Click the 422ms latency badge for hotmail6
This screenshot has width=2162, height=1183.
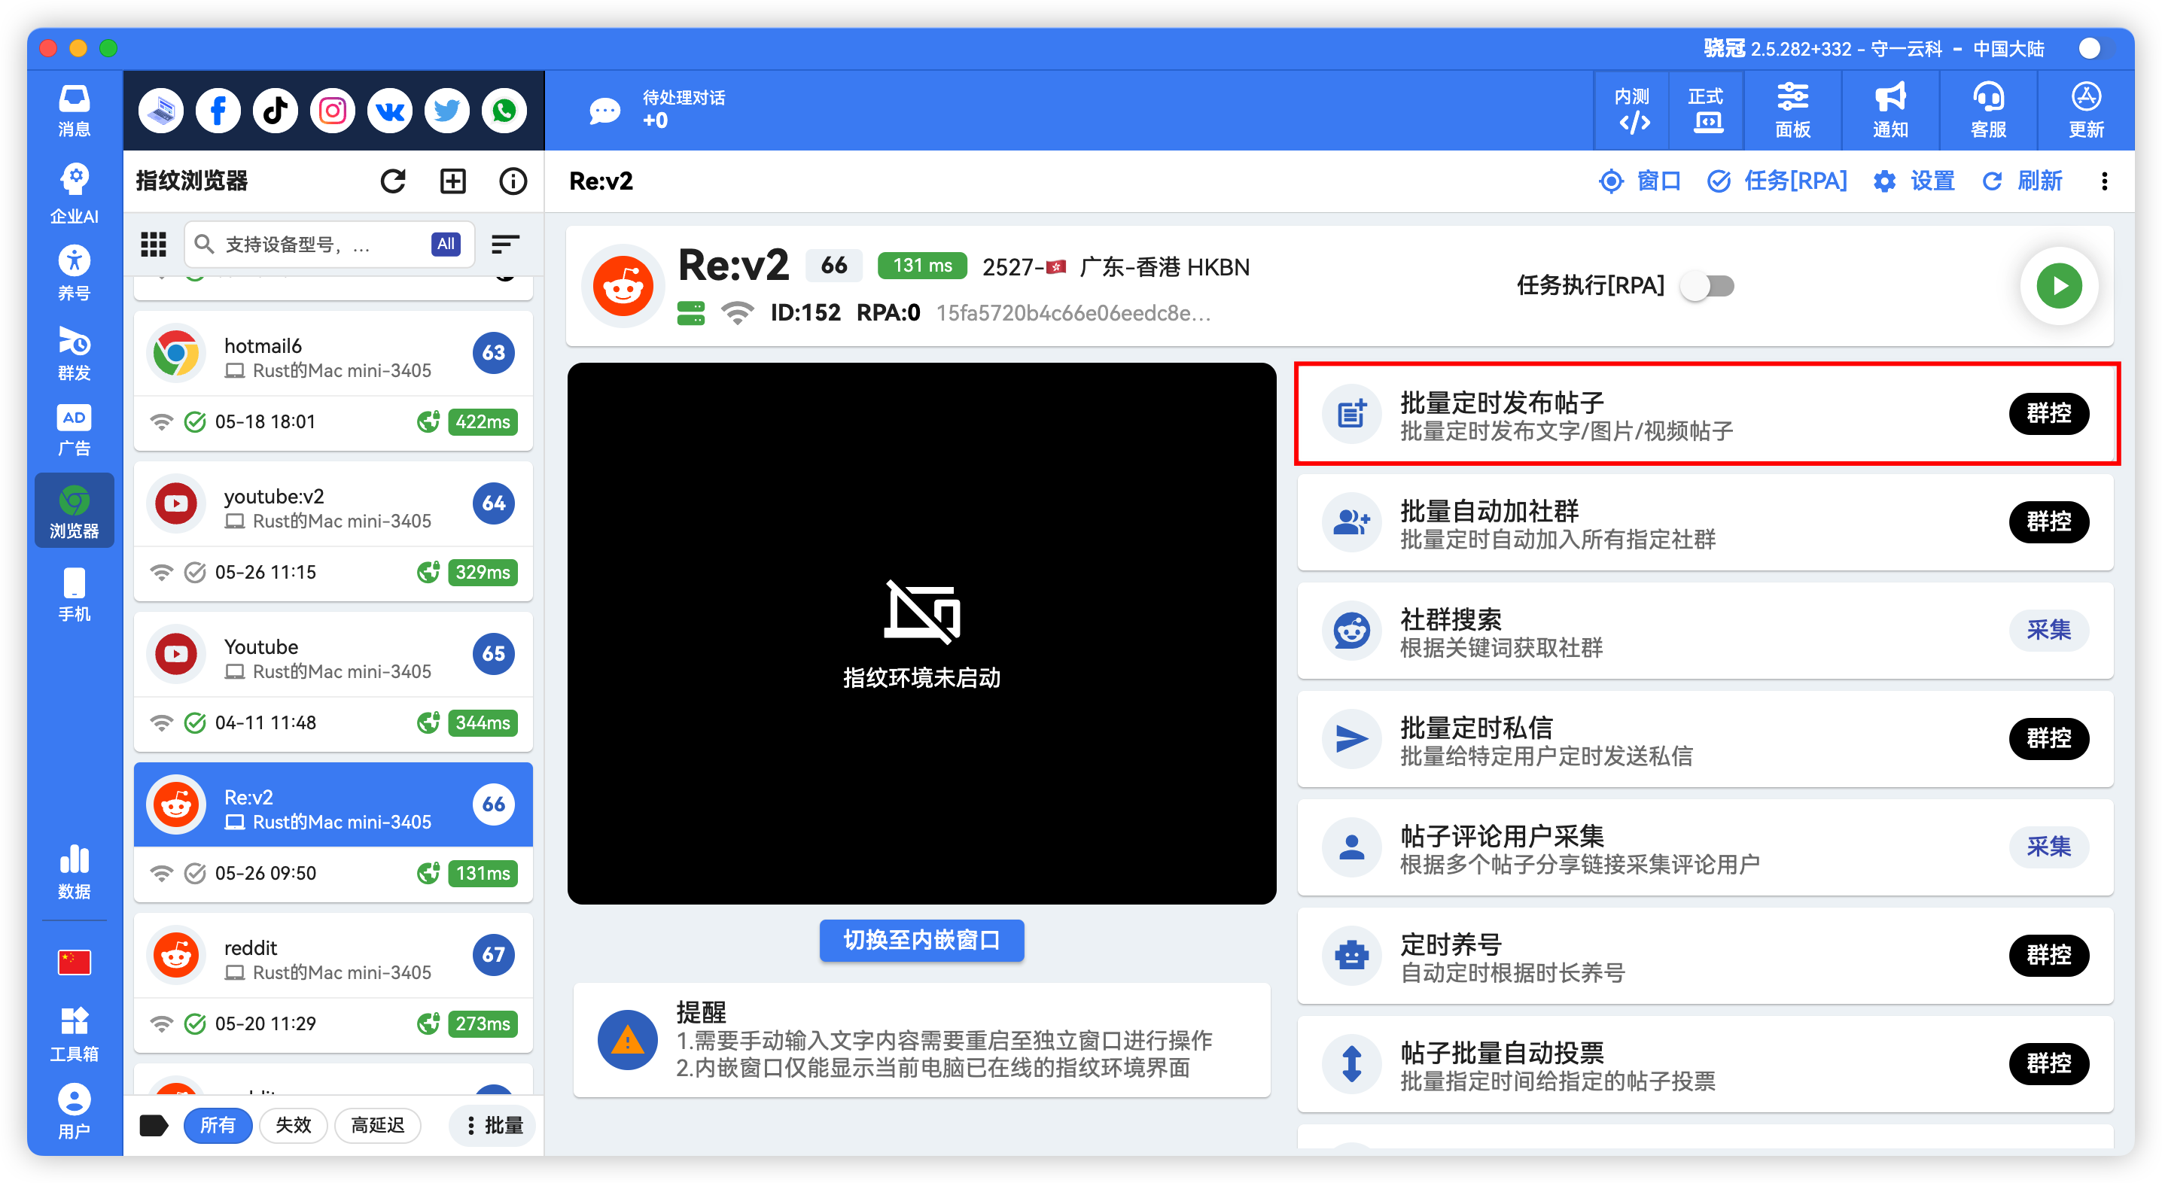[483, 422]
